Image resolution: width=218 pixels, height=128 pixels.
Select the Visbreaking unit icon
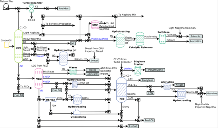77,112
